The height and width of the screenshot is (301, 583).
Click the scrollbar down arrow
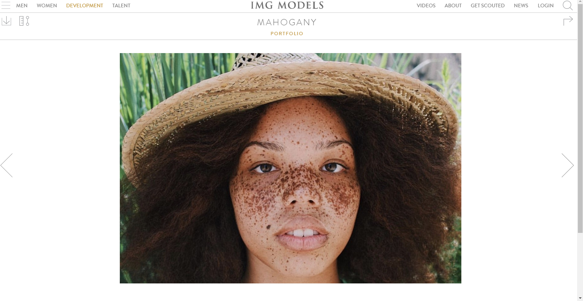pyautogui.click(x=580, y=298)
